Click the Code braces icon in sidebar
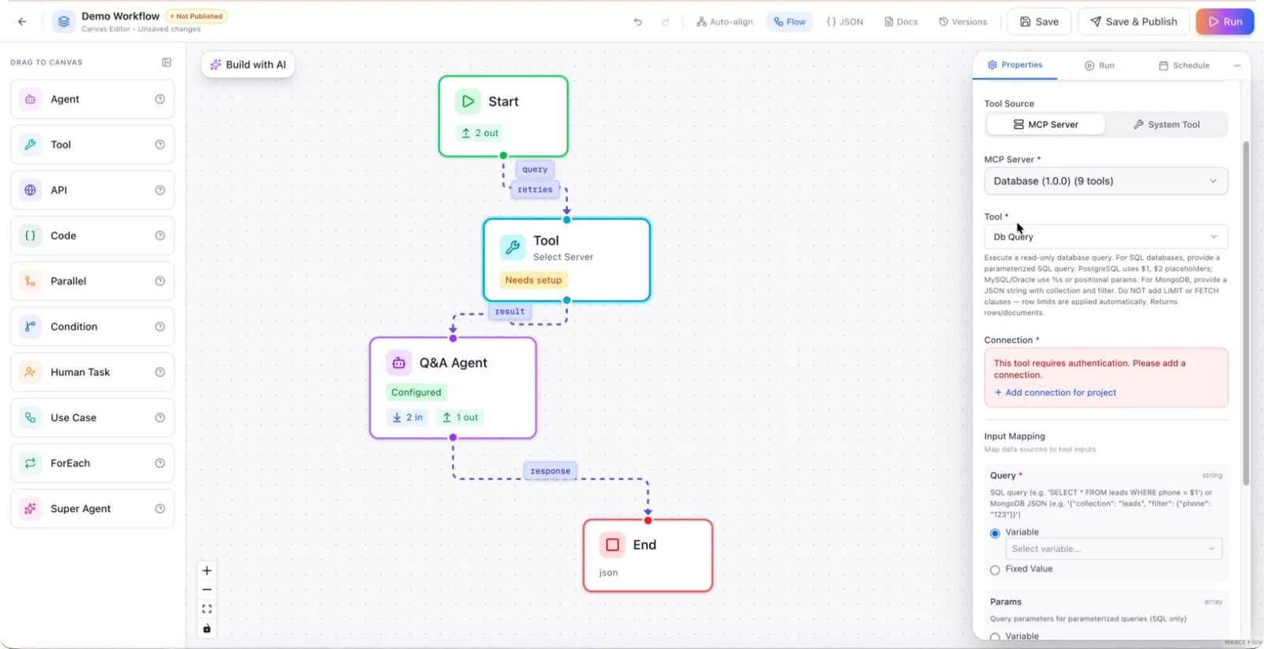Viewport: 1264px width, 649px height. (30, 236)
